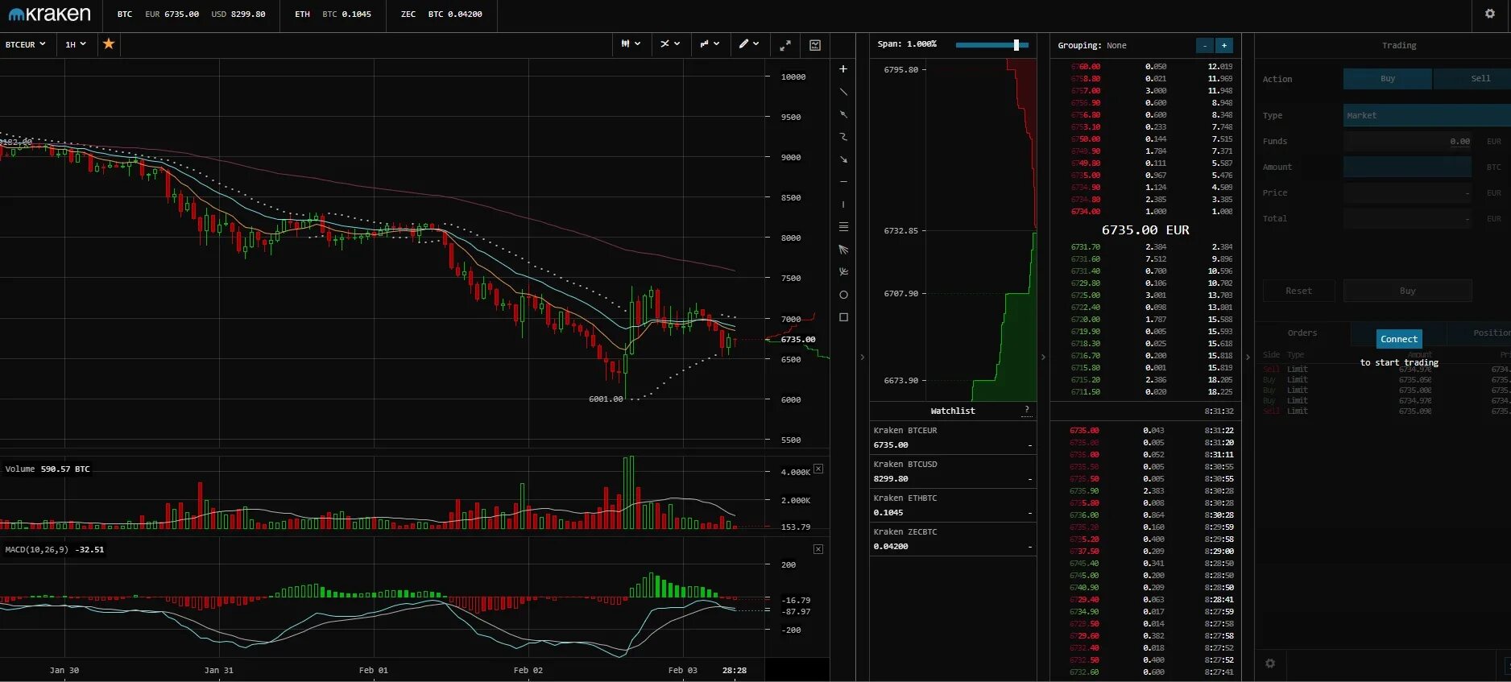Open the watchlist help question mark
The width and height of the screenshot is (1511, 682).
[x=1026, y=410]
